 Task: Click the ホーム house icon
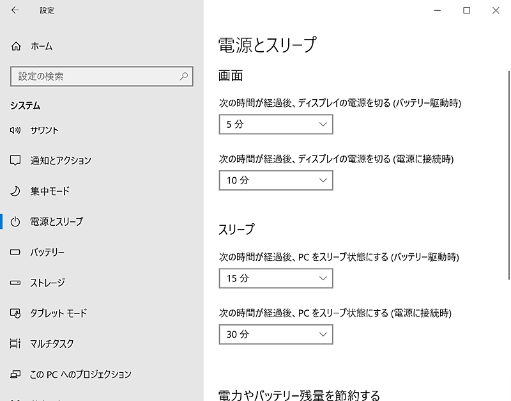(16, 46)
